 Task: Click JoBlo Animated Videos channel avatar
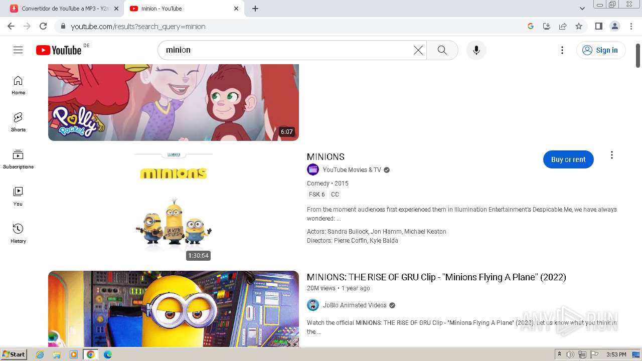pos(313,305)
